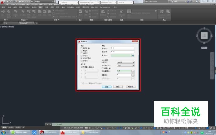
Task: Click the insert field button beside 默认 field
Action: pos(133,55)
